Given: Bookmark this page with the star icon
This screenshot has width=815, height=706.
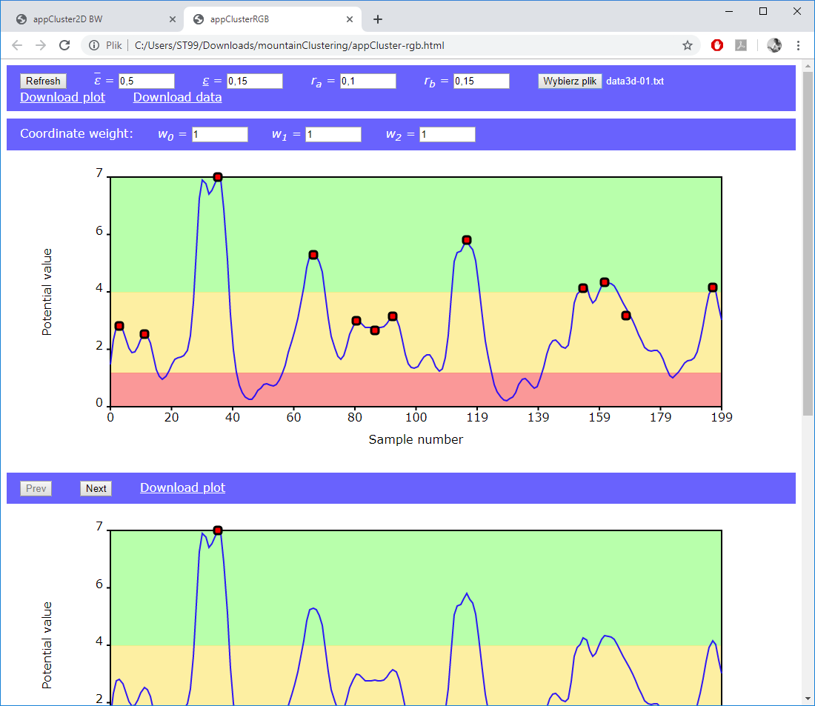Looking at the screenshot, I should tap(688, 45).
